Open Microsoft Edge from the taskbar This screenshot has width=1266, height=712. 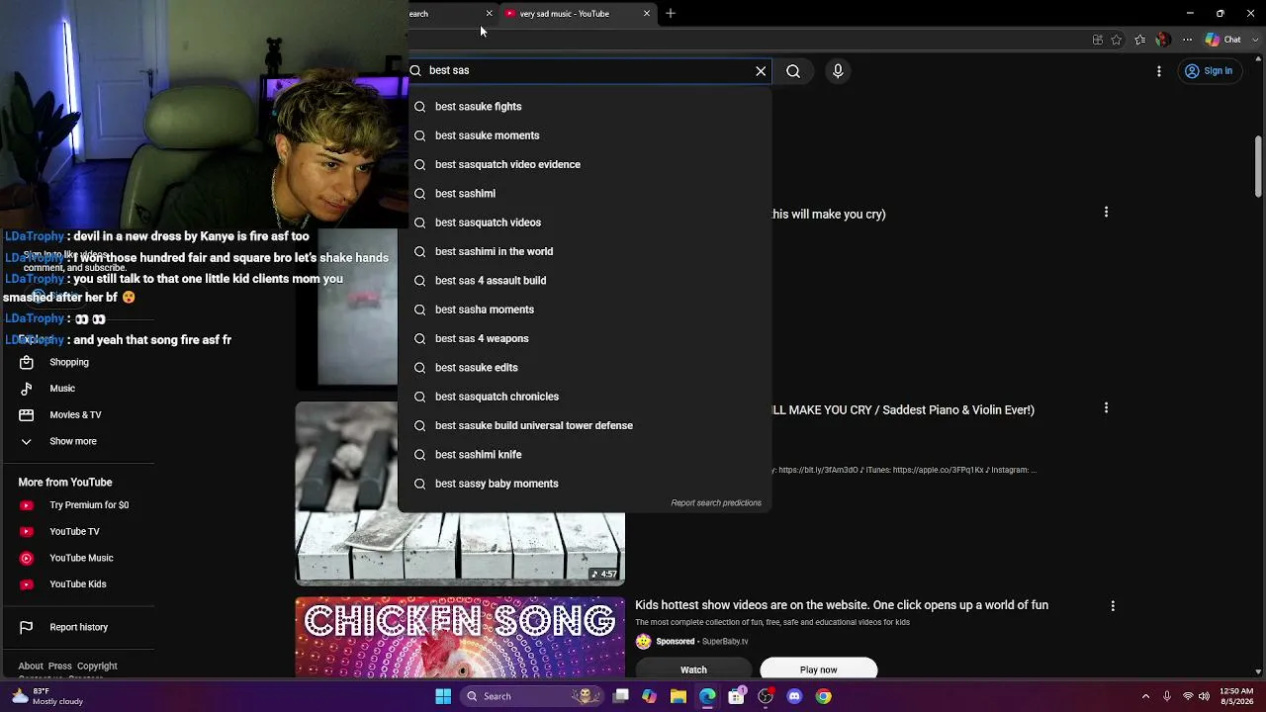[707, 696]
